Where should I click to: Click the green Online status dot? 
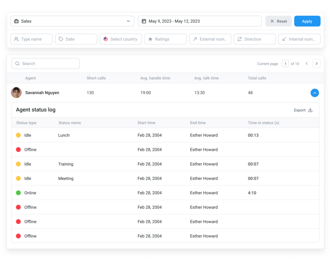(18, 193)
